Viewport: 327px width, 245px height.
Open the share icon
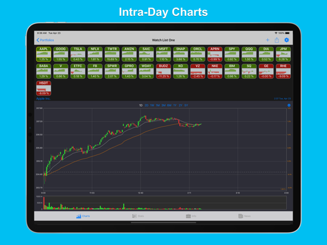tap(277, 40)
